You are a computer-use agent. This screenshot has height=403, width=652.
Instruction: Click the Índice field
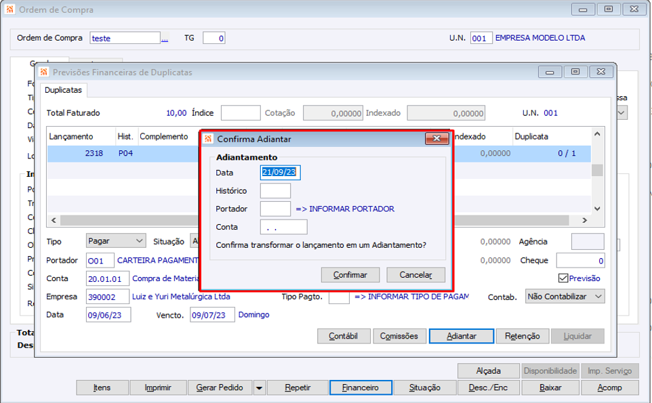point(241,113)
